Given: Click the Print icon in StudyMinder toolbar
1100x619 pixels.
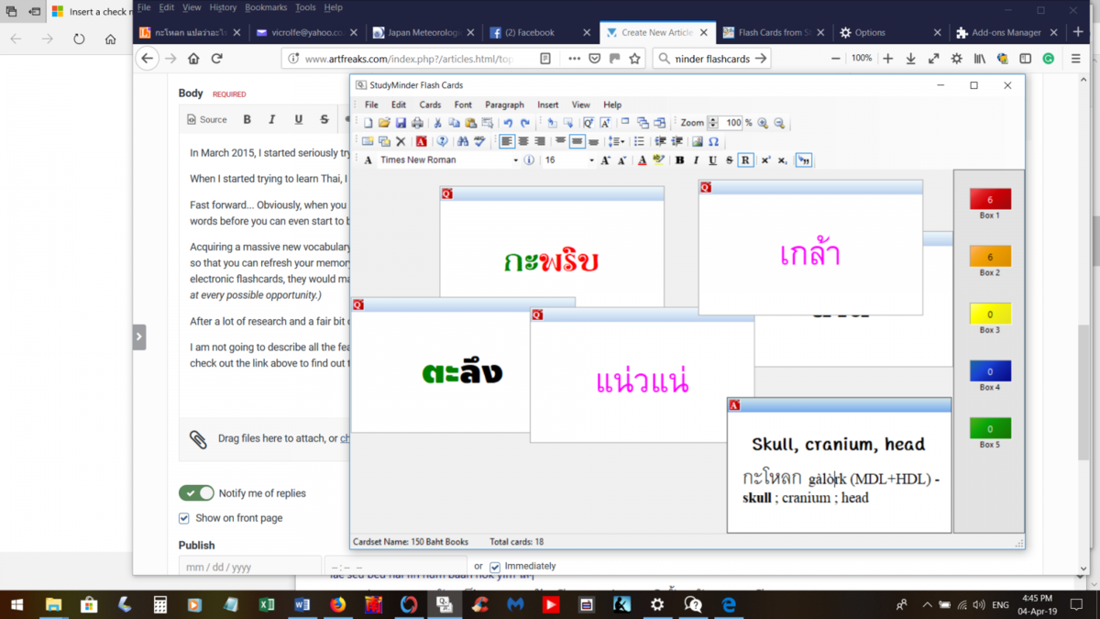Looking at the screenshot, I should (x=417, y=123).
